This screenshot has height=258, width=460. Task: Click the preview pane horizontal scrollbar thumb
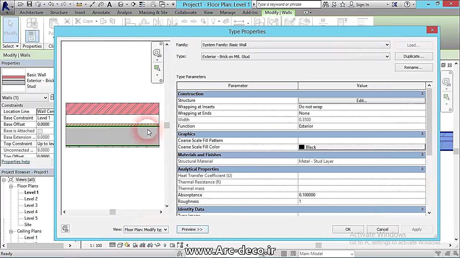112,212
